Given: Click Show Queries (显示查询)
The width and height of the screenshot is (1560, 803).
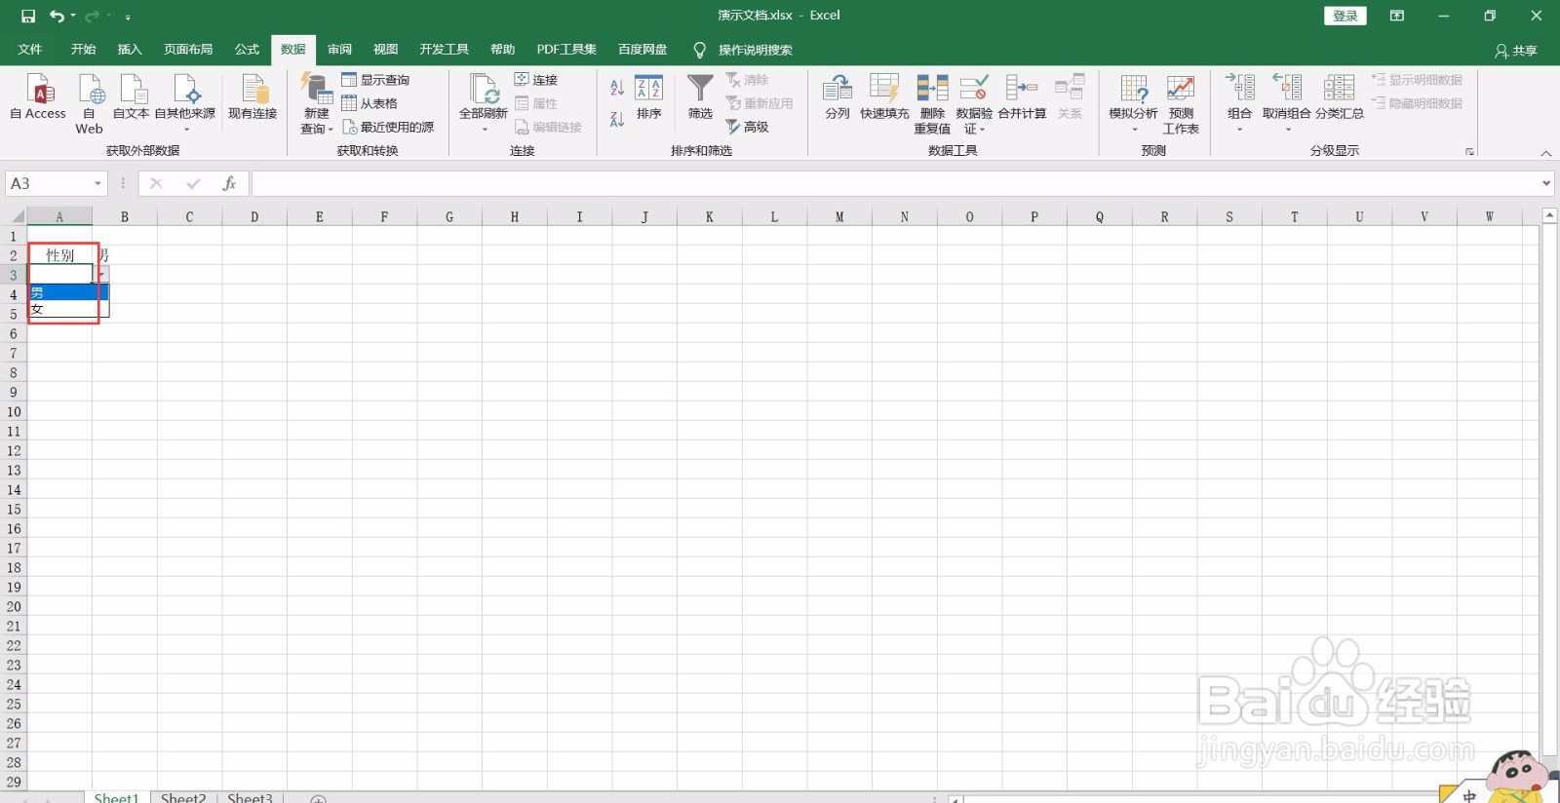Looking at the screenshot, I should [x=375, y=80].
